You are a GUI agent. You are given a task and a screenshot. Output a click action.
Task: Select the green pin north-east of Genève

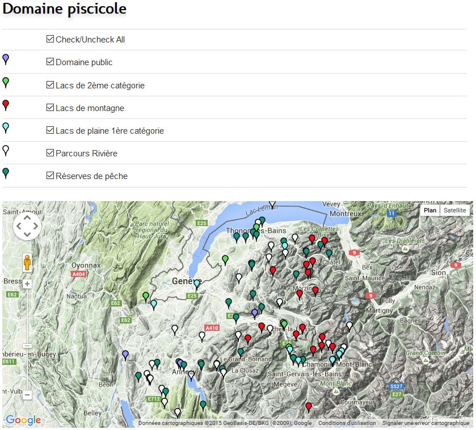coord(225,259)
